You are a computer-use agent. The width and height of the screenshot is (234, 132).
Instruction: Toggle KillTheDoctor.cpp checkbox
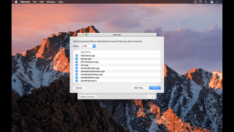coord(77,62)
